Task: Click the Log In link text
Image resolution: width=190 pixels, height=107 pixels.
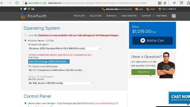Action: (152, 9)
